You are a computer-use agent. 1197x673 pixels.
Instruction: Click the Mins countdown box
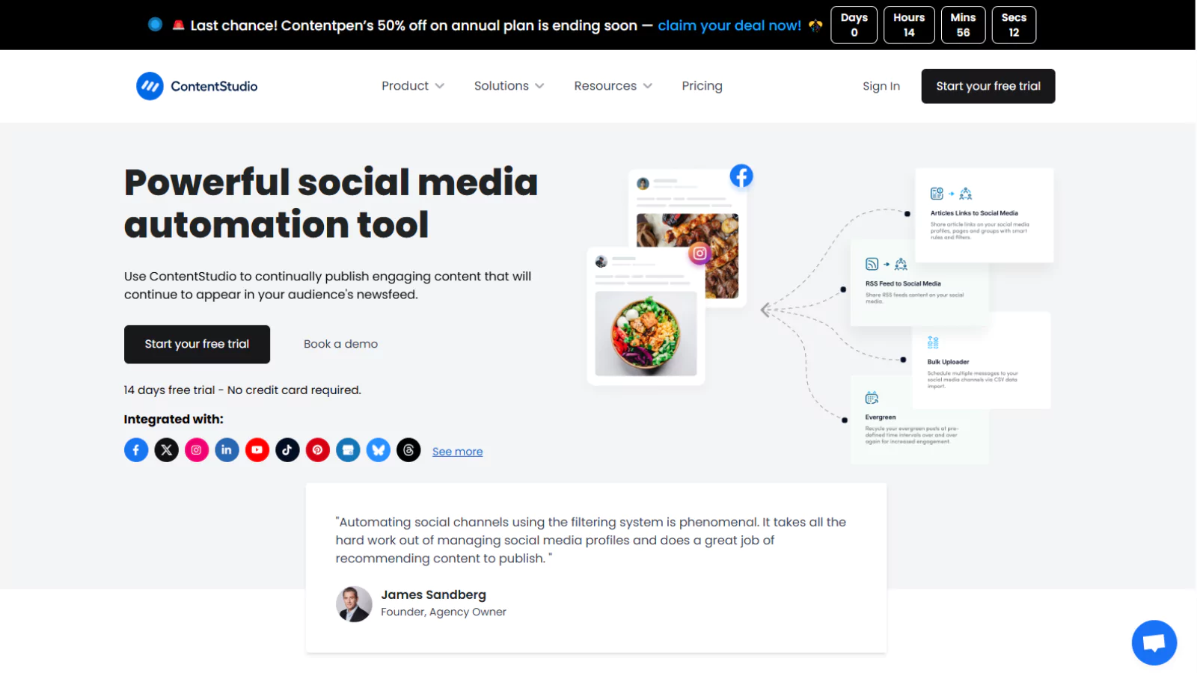[963, 25]
